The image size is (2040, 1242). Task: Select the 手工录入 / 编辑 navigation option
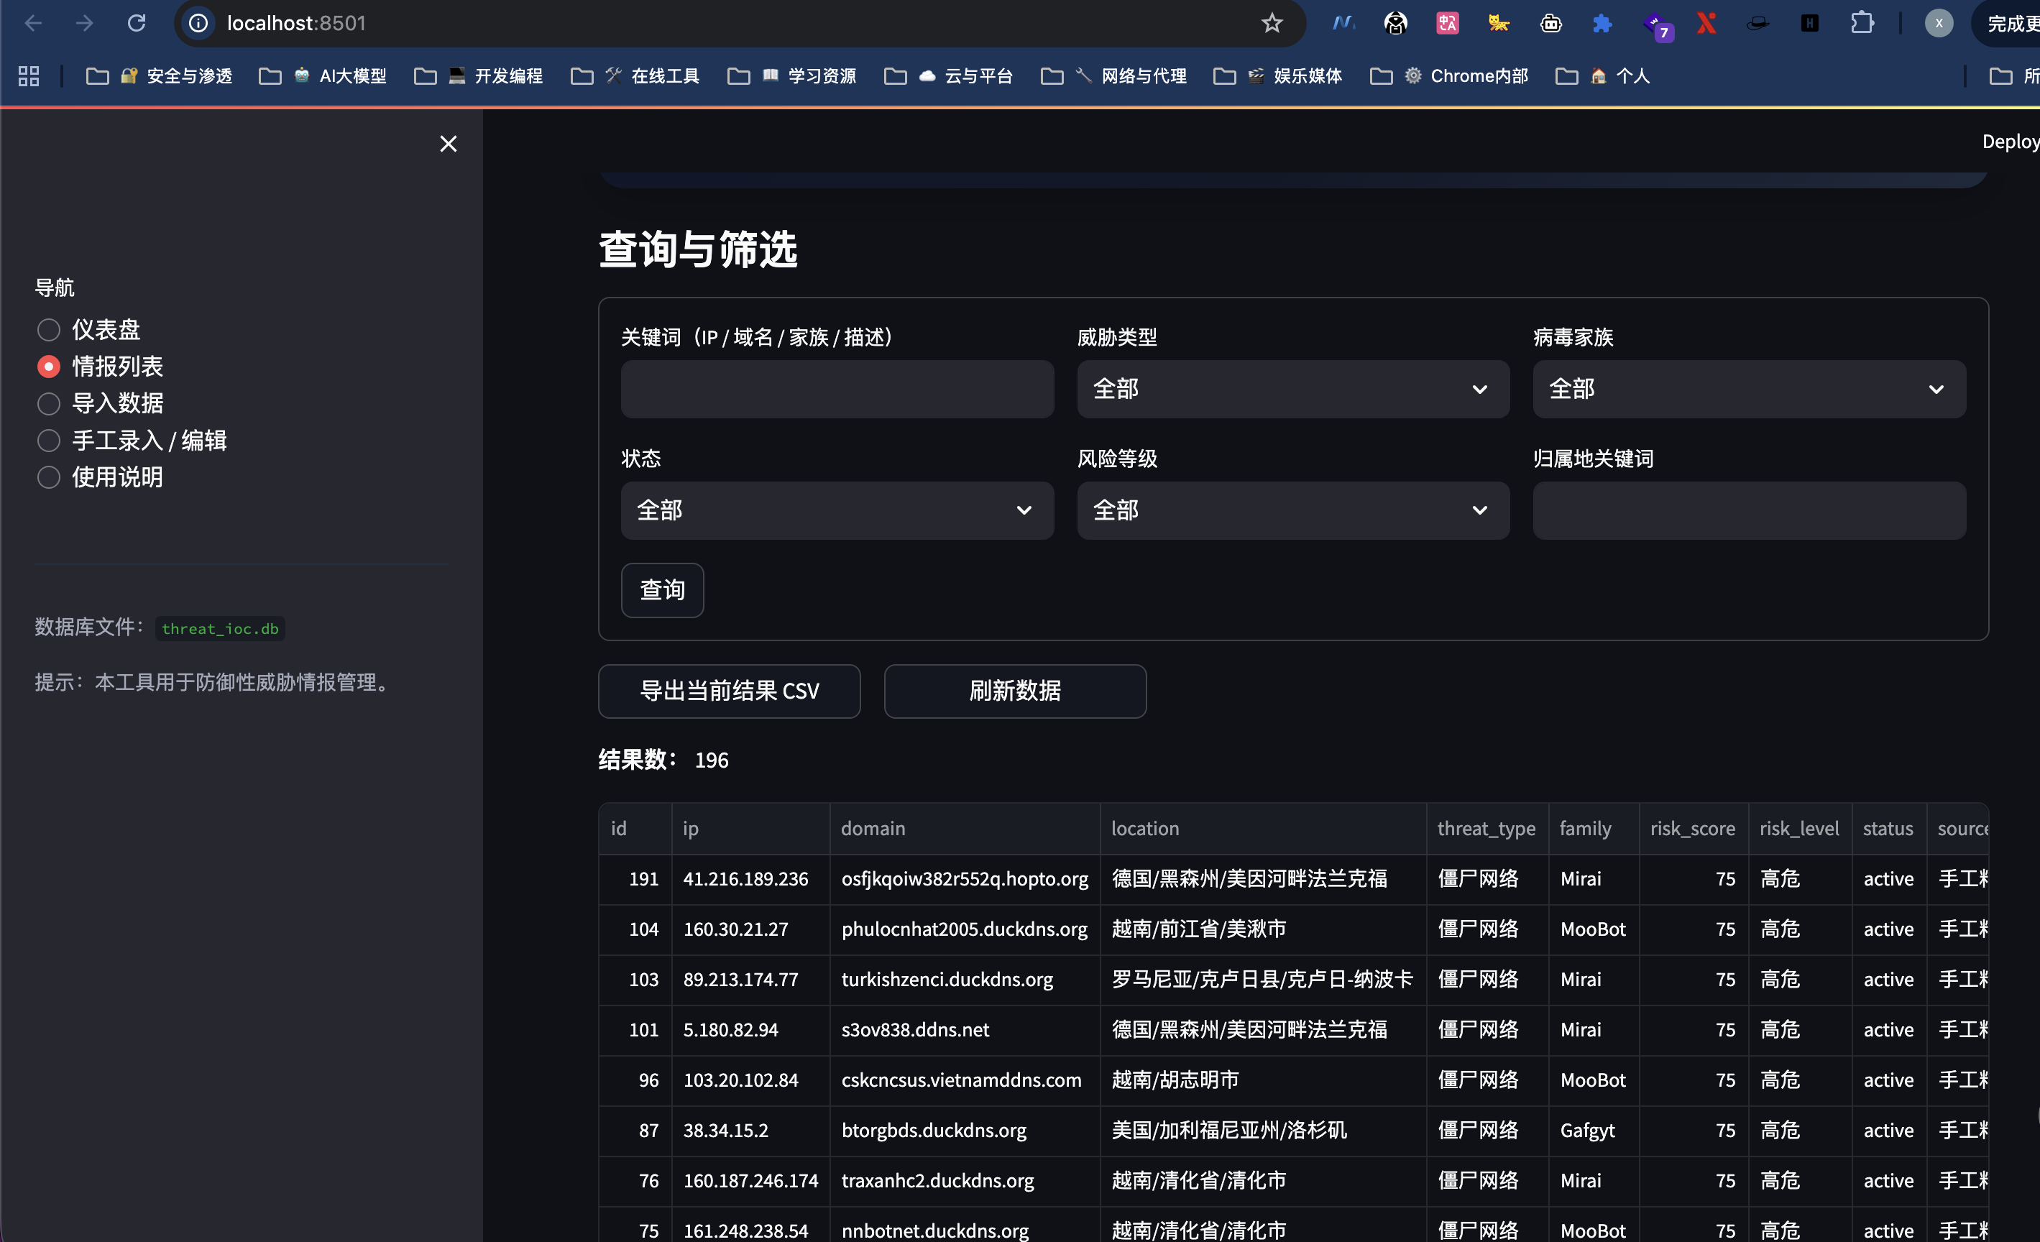(x=132, y=441)
